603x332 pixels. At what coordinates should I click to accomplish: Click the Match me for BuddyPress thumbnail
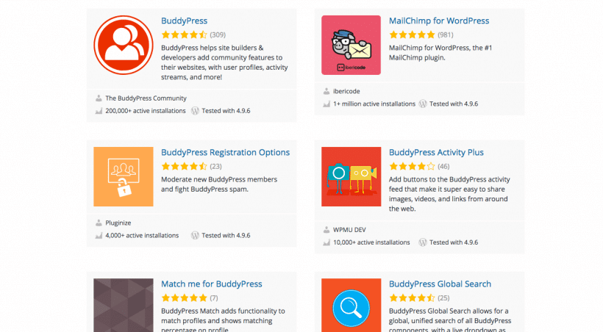(124, 305)
